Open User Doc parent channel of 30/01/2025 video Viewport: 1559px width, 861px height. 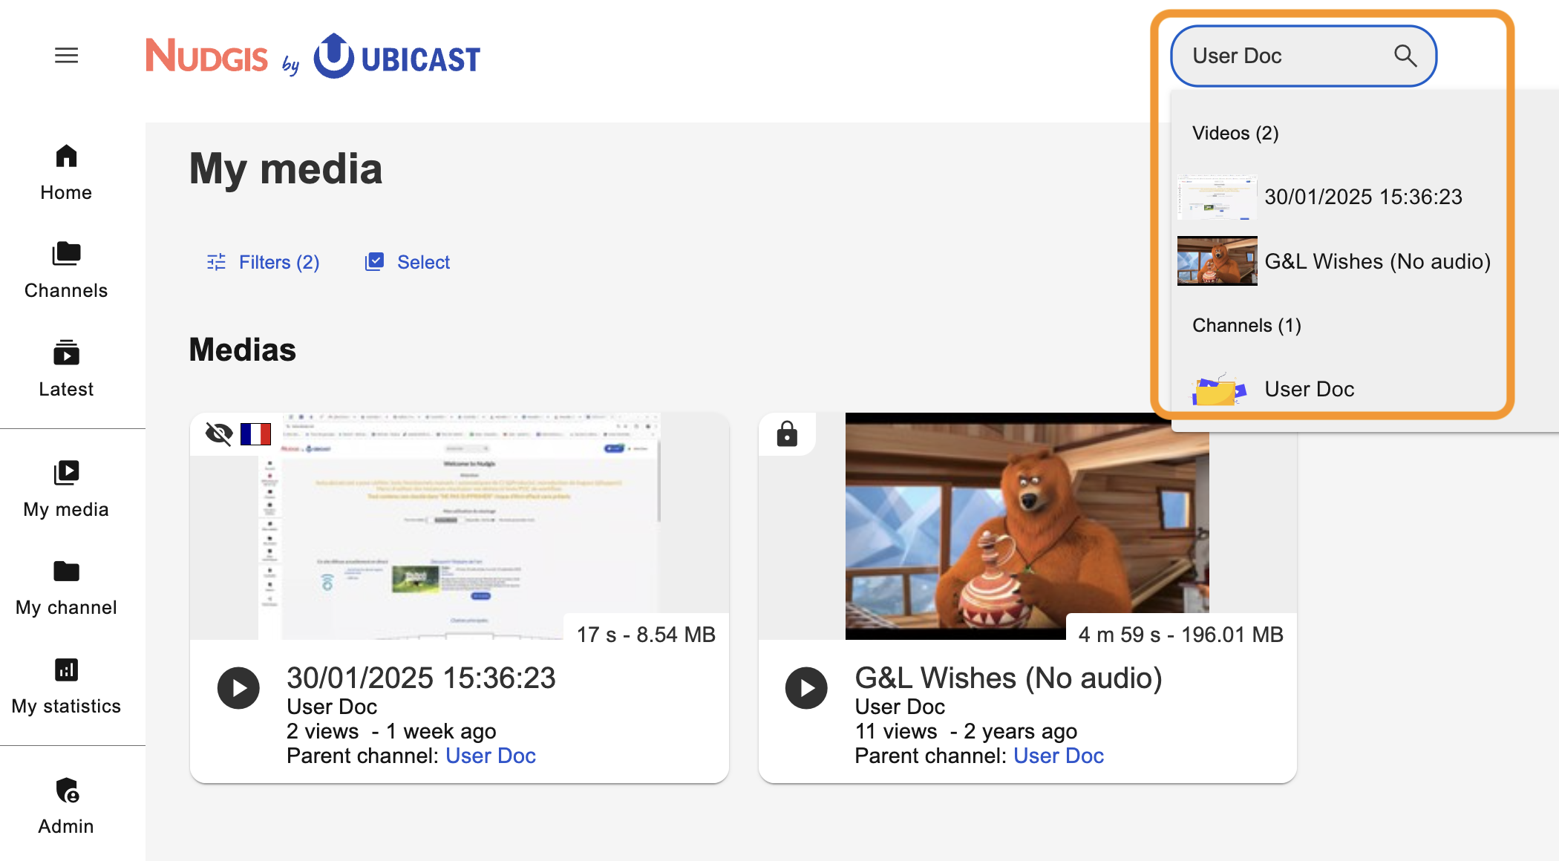[x=491, y=756]
